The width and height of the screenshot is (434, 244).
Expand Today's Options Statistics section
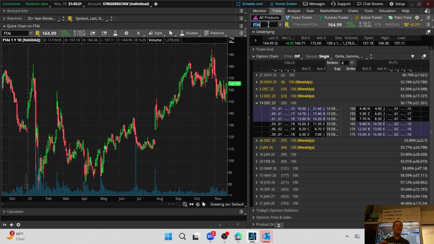click(253, 210)
